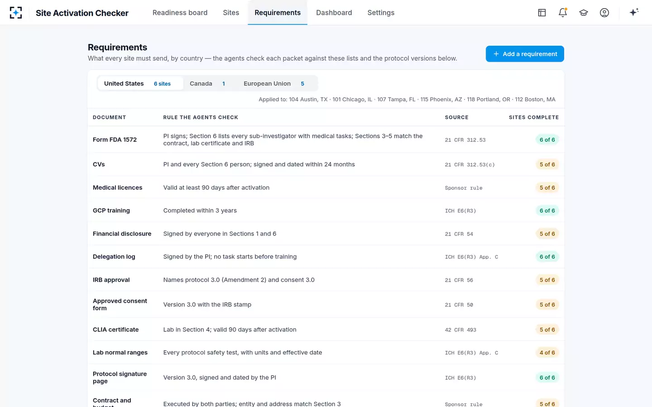Click the 4 of 6 badge for Lab normal ranges
652x407 pixels.
point(547,353)
